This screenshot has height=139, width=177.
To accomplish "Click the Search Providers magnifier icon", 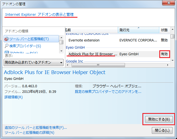I will (7, 46).
